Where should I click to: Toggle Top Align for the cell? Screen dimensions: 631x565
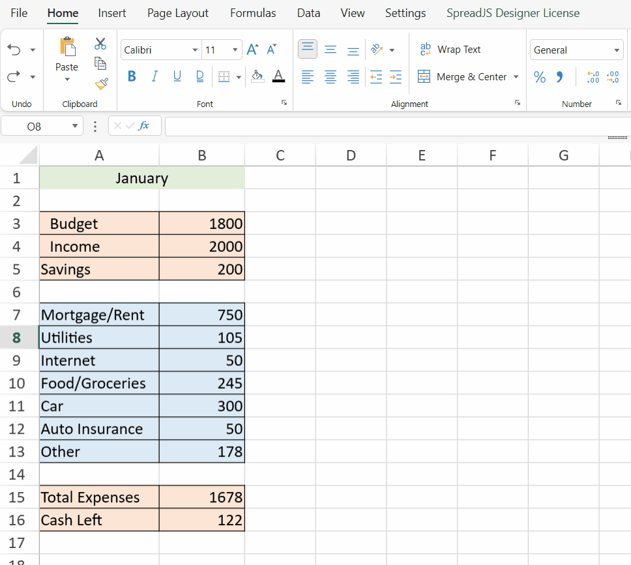(x=308, y=49)
